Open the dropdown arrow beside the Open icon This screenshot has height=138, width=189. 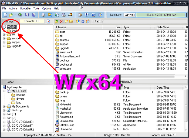pyautogui.click(x=15, y=15)
